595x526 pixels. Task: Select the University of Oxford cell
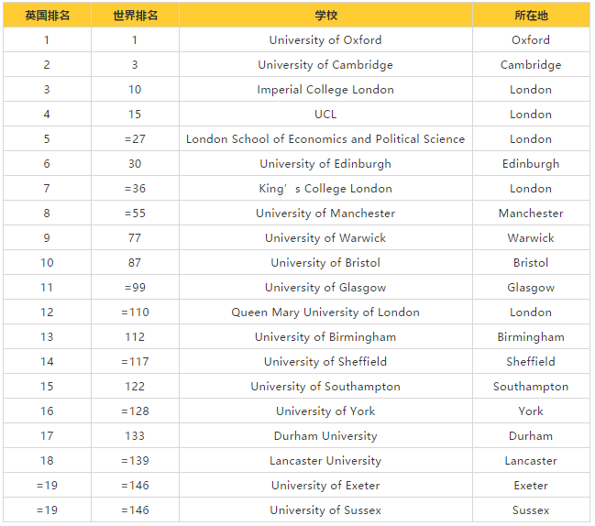click(x=325, y=39)
